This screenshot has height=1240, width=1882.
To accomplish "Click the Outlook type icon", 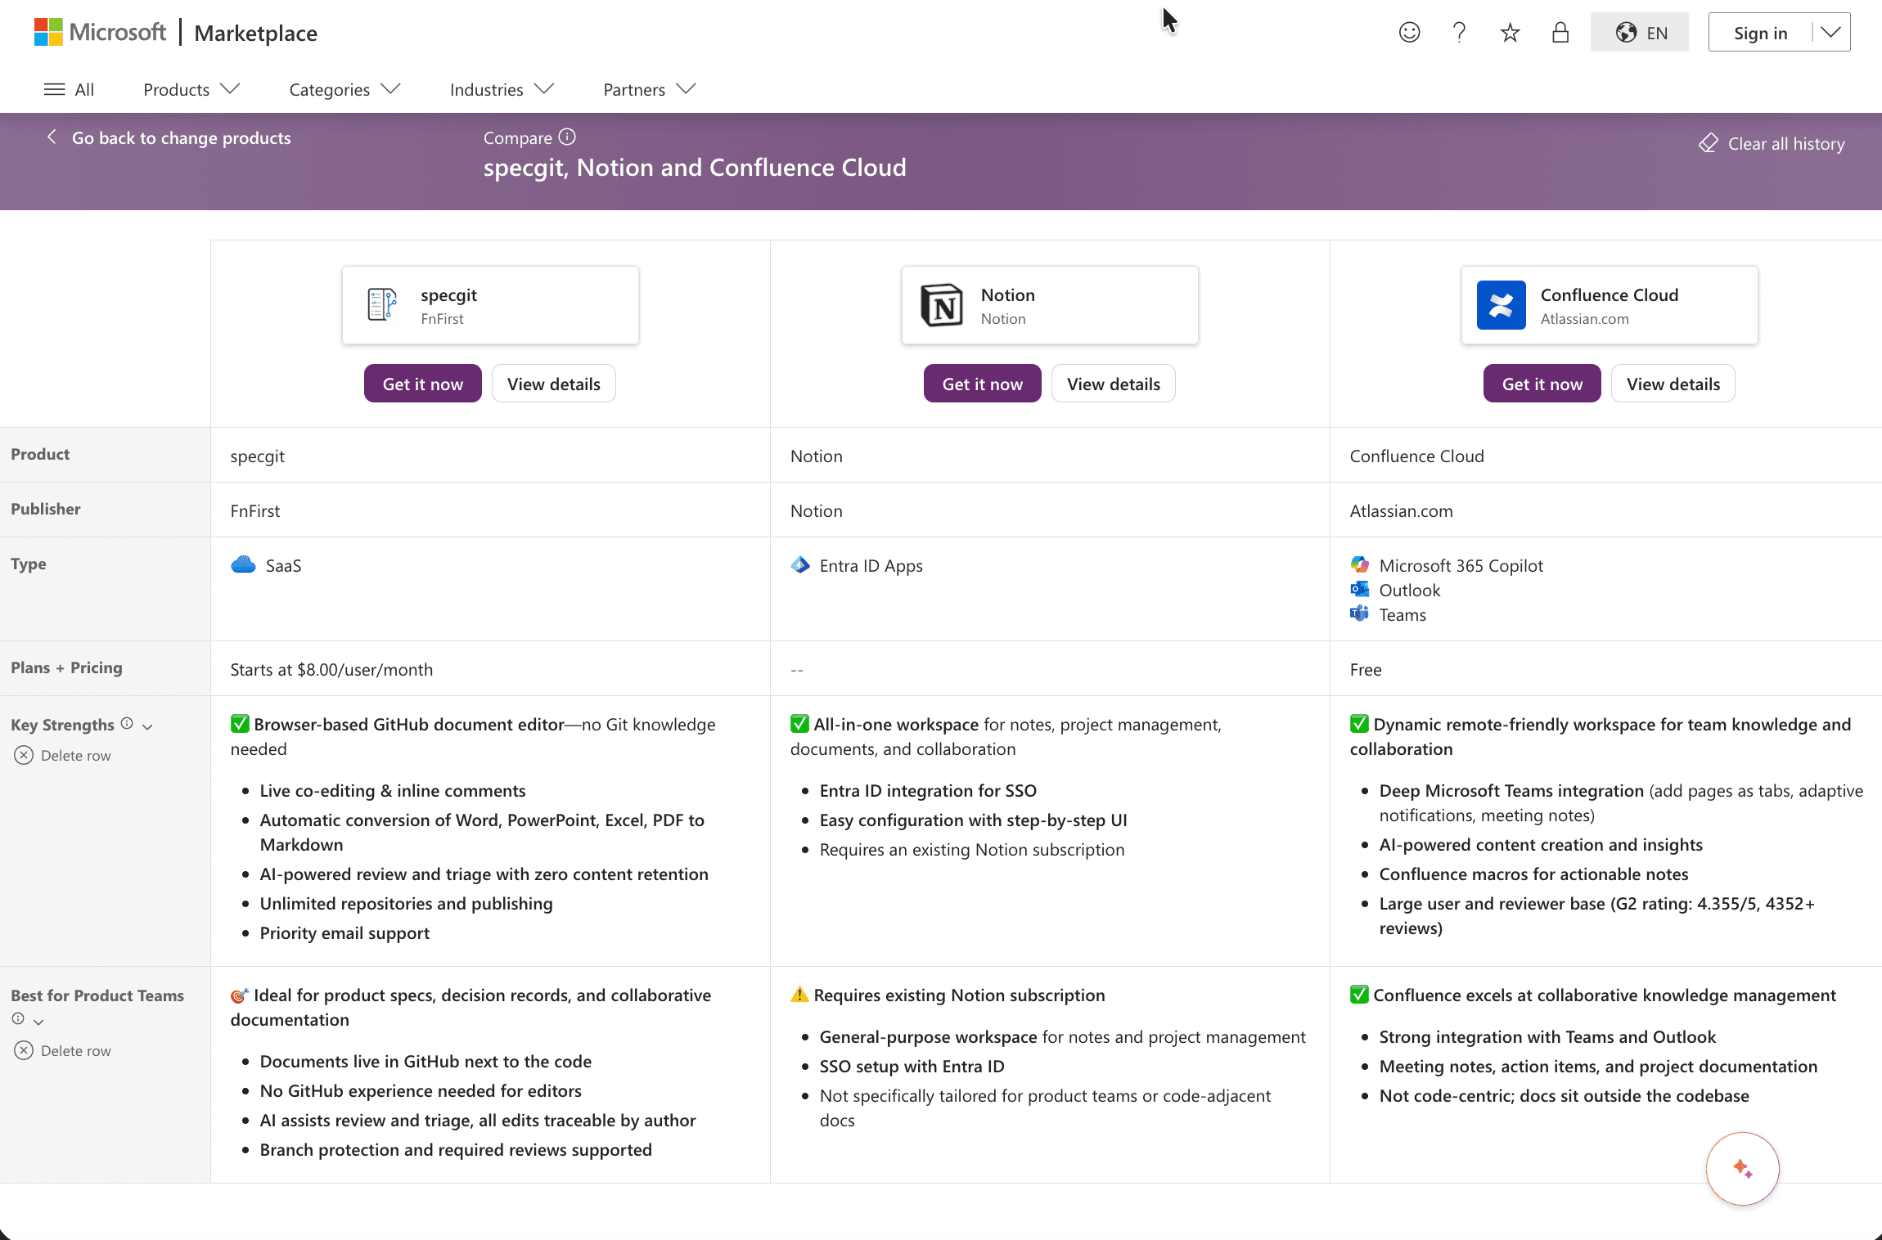I will [x=1359, y=589].
